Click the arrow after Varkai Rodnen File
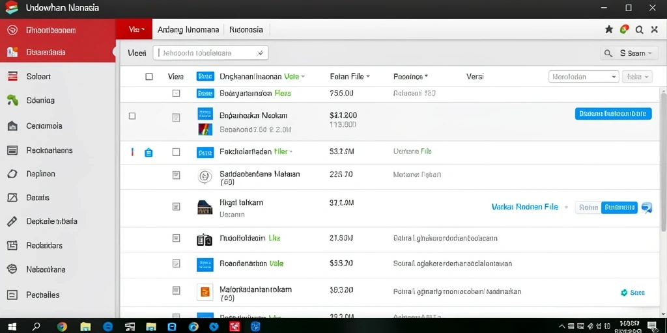Viewport: 667px width, 333px height. click(x=566, y=207)
